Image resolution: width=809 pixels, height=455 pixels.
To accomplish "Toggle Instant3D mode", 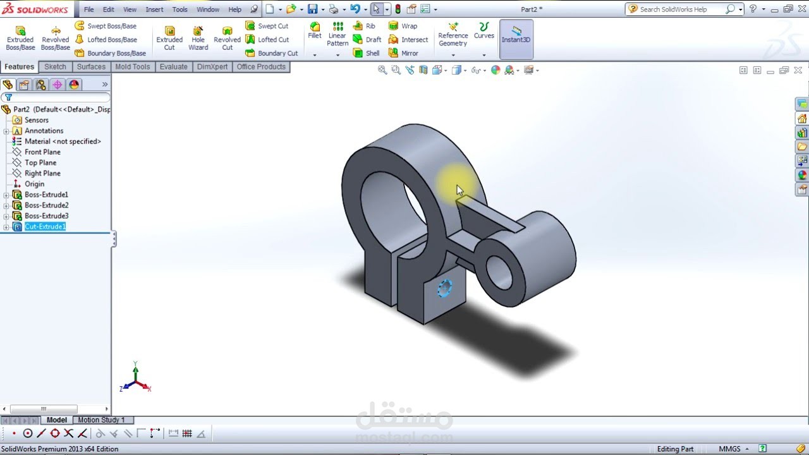I will click(516, 39).
